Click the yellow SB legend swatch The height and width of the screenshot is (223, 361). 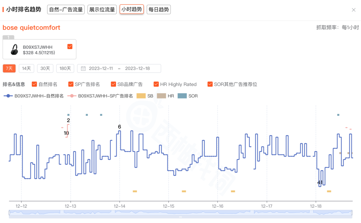141,96
